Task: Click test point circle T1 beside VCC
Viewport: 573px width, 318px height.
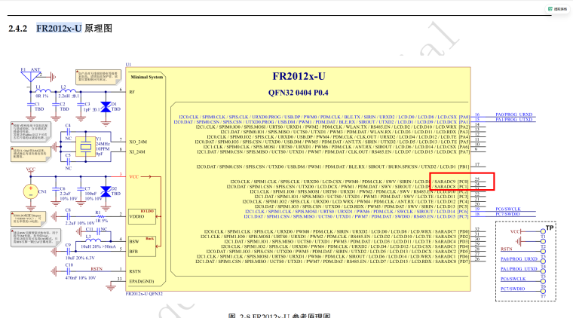Action: point(543,231)
